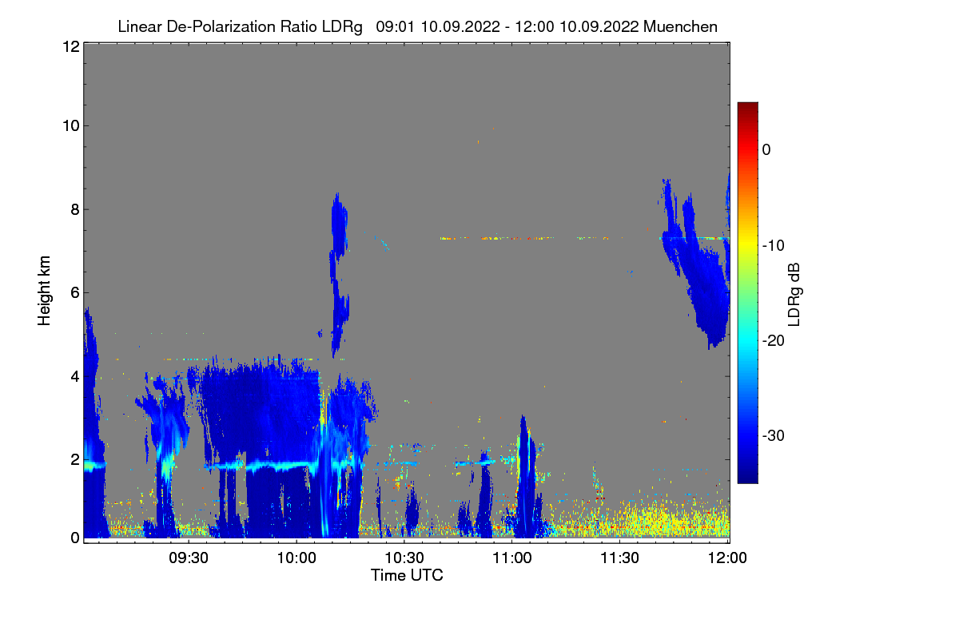Click the '10:00' time tick label

[296, 558]
